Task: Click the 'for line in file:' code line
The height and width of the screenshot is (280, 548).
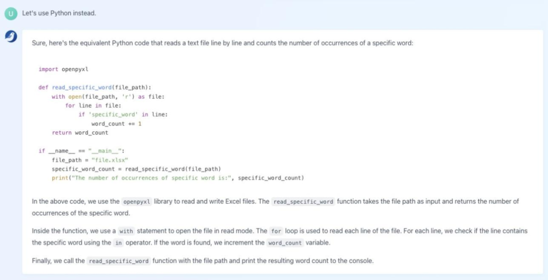Action: 93,105
